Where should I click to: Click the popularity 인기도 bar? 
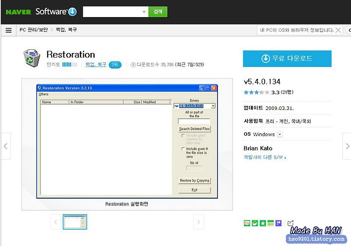click(x=70, y=65)
